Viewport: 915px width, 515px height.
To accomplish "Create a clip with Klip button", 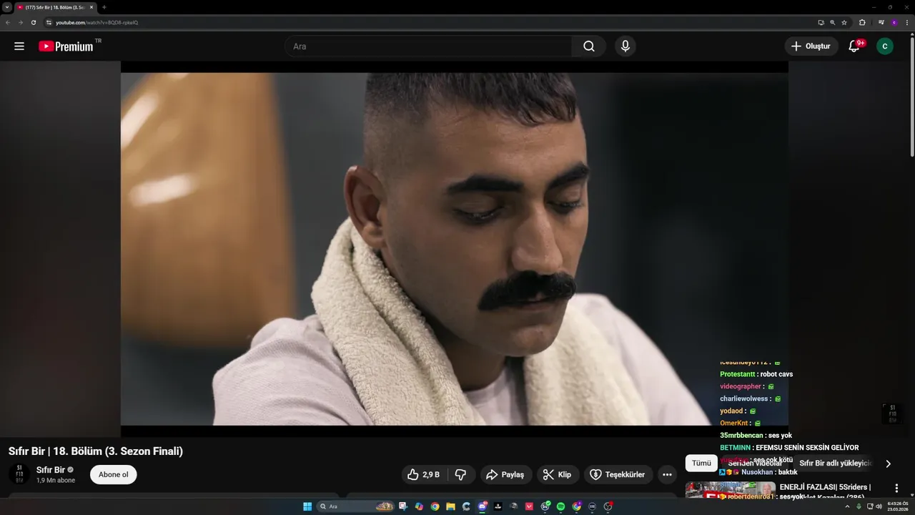I will tap(558, 474).
